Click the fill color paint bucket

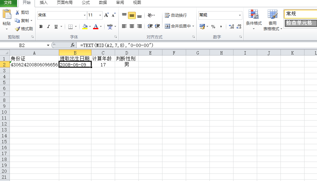85,26
